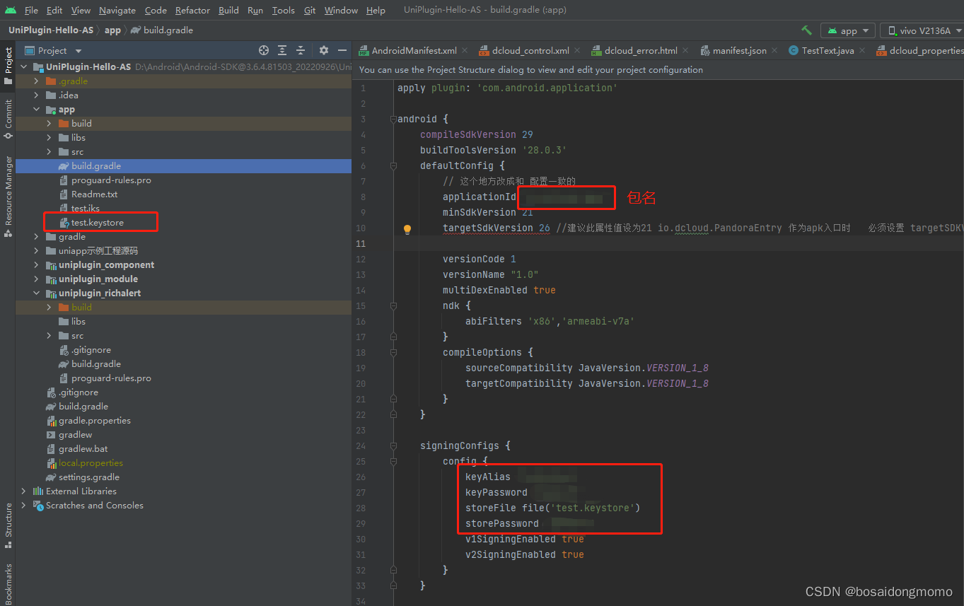
Task: Close the AndroidManifest.xml tab
Action: click(465, 50)
